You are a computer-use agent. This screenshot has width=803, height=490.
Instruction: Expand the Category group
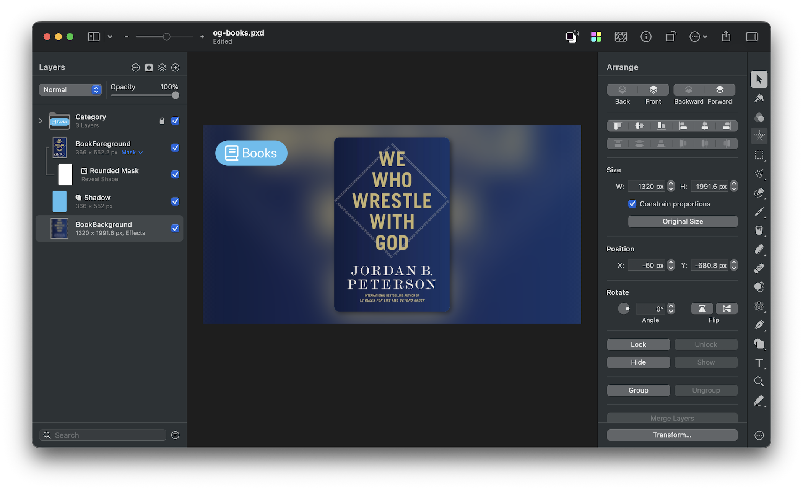point(41,121)
